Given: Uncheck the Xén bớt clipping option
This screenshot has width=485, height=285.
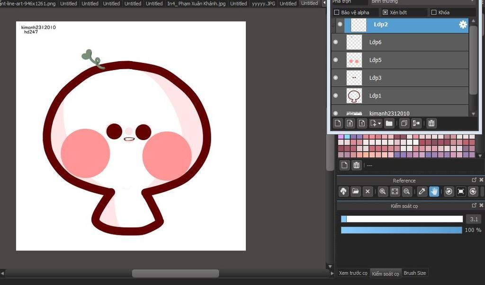Looking at the screenshot, I should (x=385, y=12).
